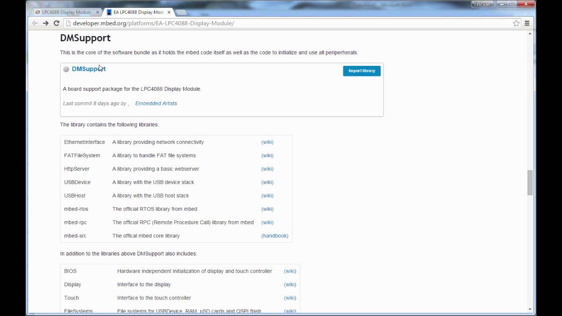Open the wiki link for USBHost
This screenshot has height=316, width=562.
click(x=267, y=196)
